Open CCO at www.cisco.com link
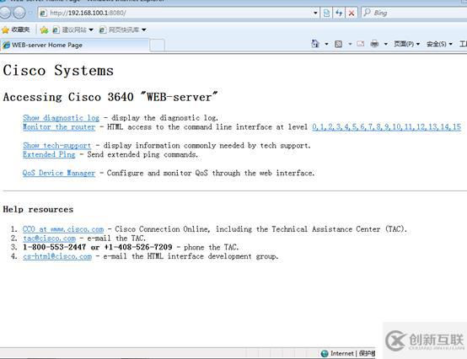 click(63, 229)
